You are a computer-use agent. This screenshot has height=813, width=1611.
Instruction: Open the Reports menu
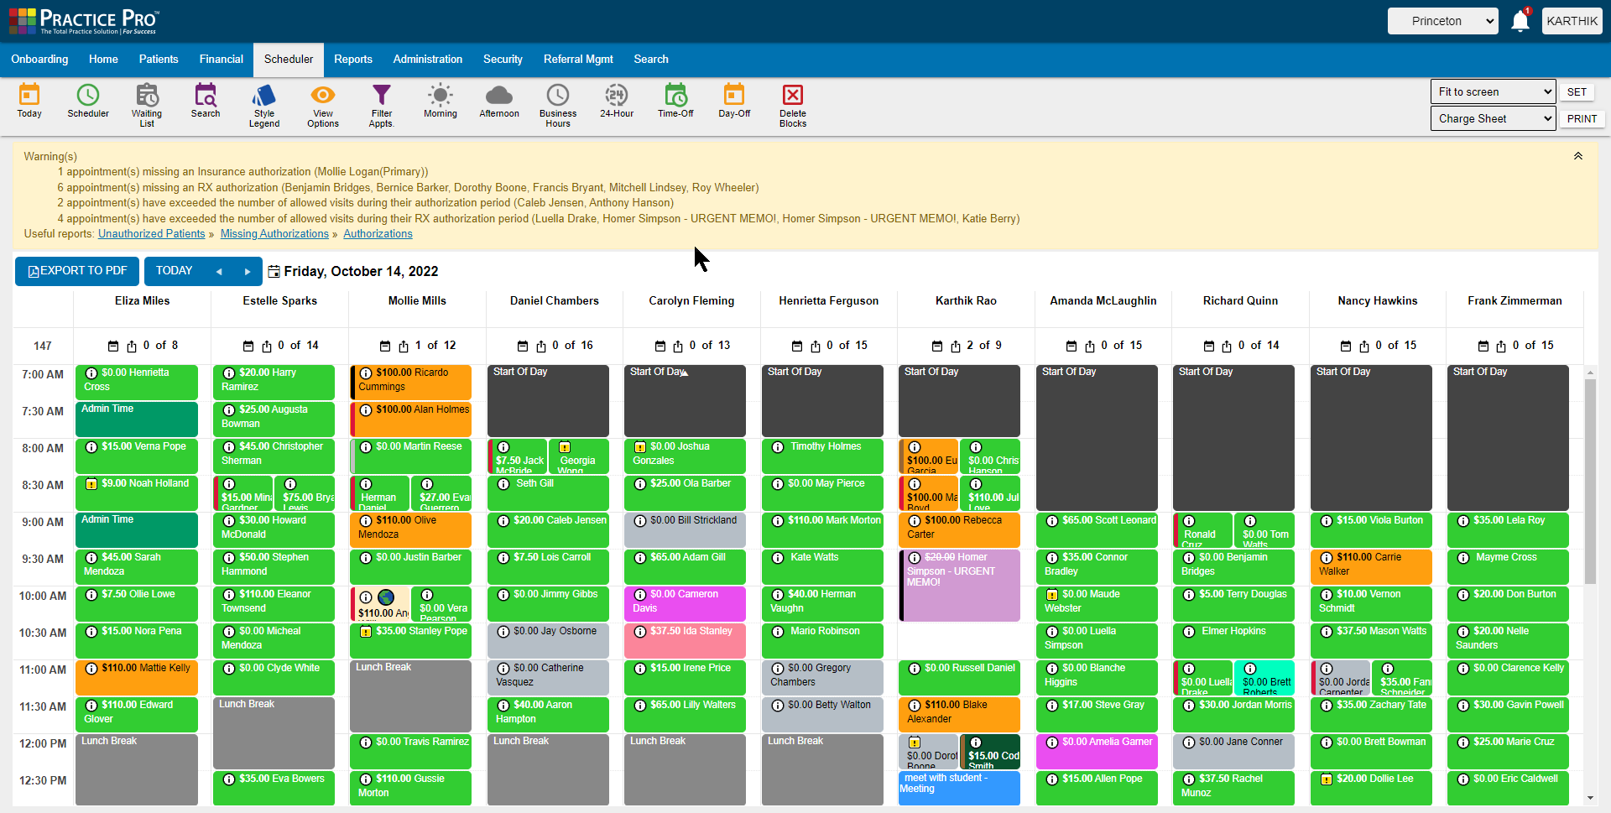[x=353, y=59]
